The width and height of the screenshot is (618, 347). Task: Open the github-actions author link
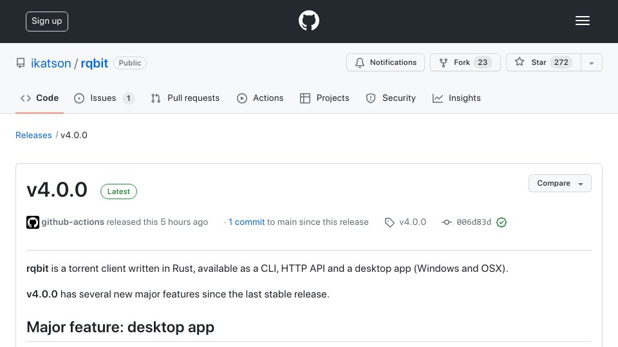[73, 222]
